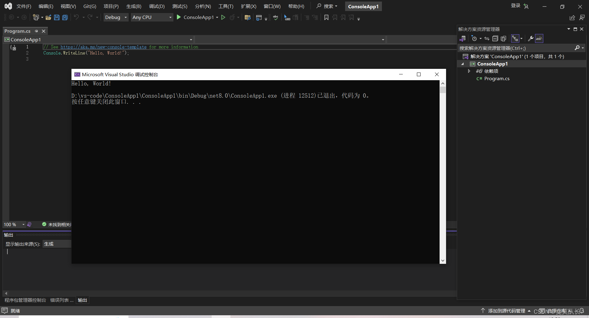Click the output panel scroll left arrow
Viewport: 589px width, 318px height.
click(x=6, y=293)
